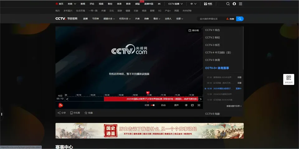The width and height of the screenshot is (299, 149).
Task: Select channel CCTV-1 综合
Action: pos(212,30)
